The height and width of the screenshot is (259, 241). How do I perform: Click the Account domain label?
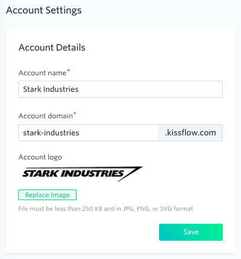pyautogui.click(x=45, y=116)
